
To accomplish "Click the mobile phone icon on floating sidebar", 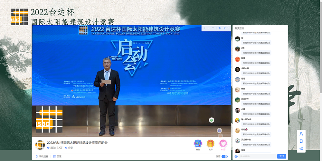I will (301, 141).
